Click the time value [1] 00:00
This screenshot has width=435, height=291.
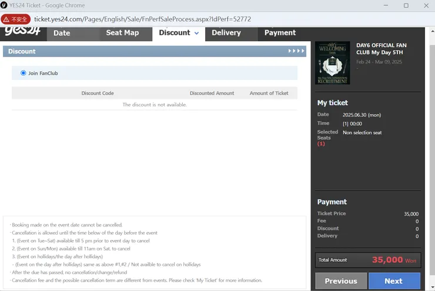point(352,123)
